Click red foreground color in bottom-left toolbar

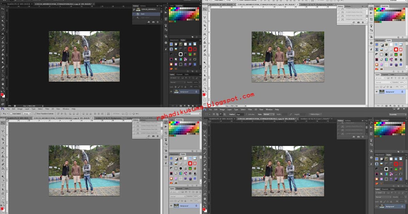click(2, 209)
